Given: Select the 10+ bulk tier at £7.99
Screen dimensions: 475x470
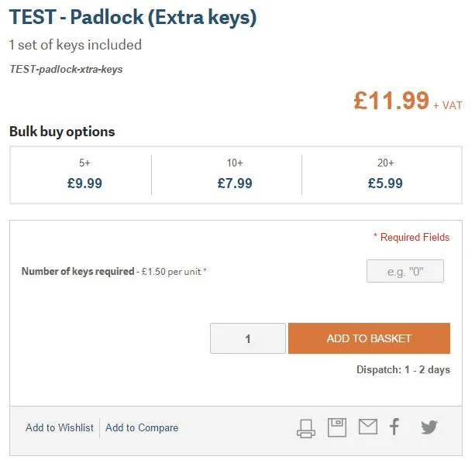Looking at the screenshot, I should point(235,175).
